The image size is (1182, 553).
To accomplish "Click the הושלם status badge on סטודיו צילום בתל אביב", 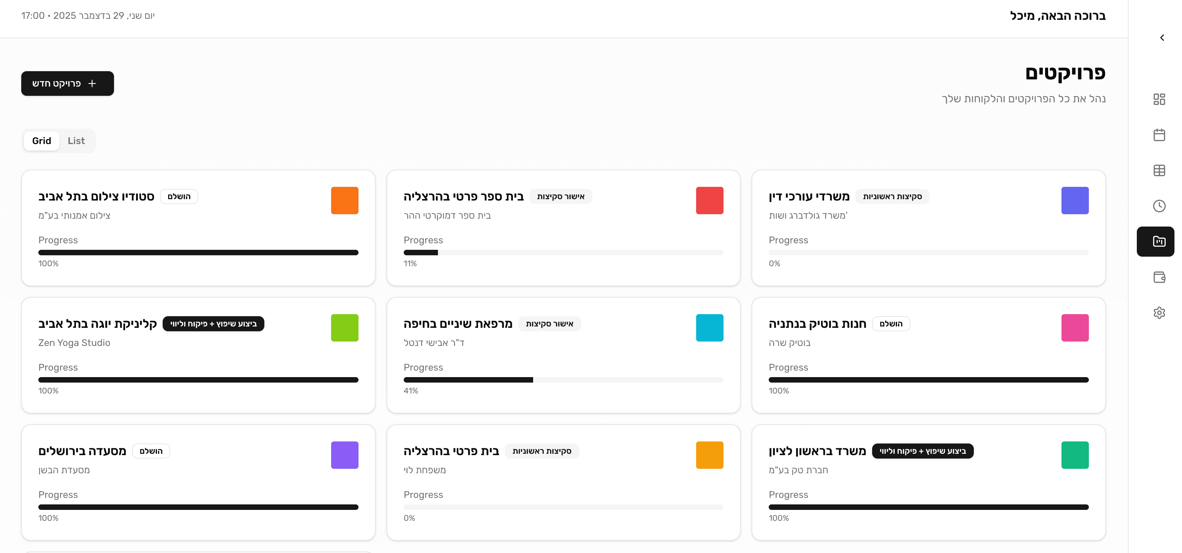I will [179, 196].
